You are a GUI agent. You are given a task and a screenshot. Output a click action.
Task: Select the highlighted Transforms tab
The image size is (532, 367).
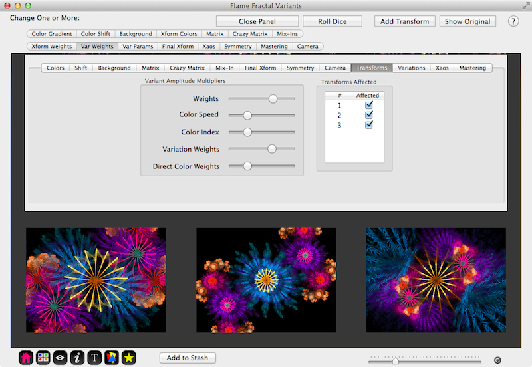pos(372,68)
